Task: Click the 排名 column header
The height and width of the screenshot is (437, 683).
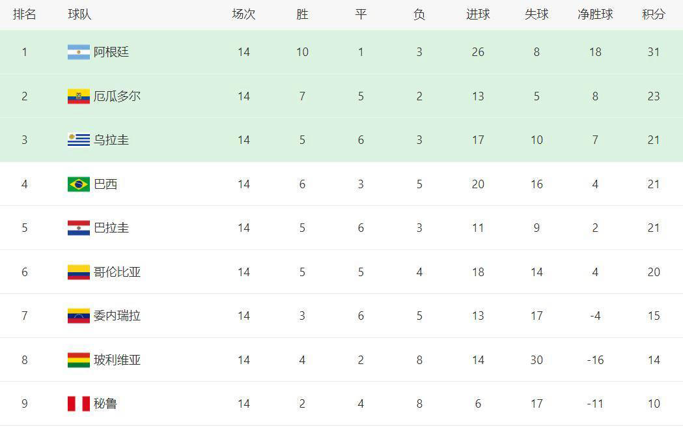Action: click(x=24, y=14)
